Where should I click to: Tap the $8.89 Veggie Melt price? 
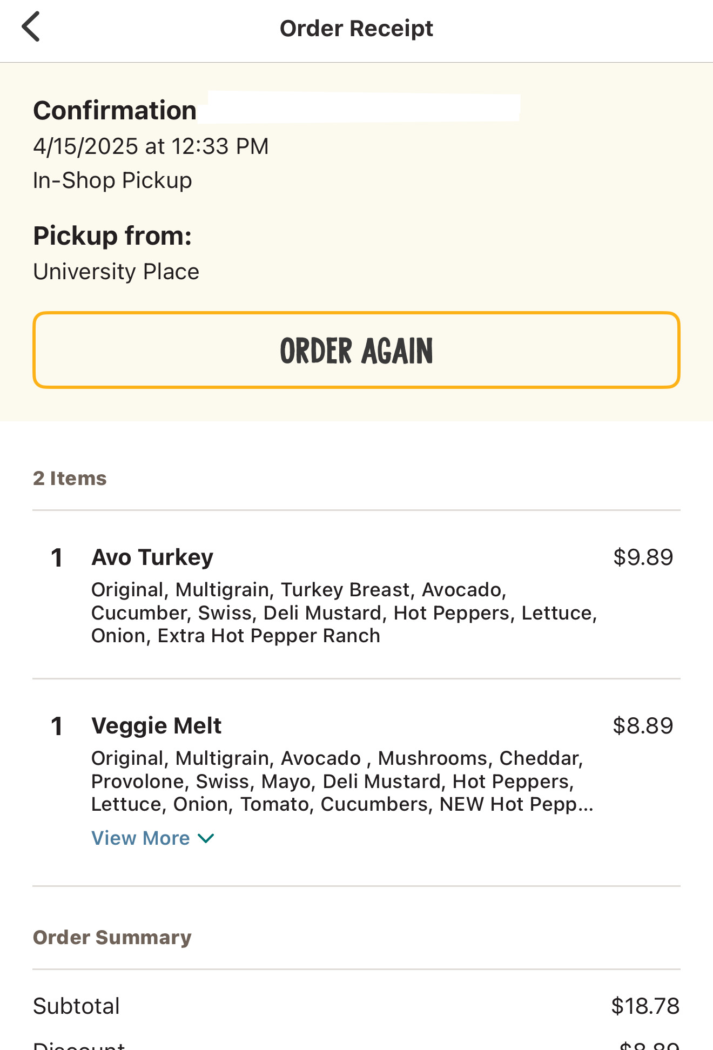click(x=643, y=726)
